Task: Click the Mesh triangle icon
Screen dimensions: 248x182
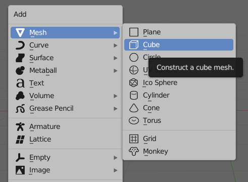Action: tap(20, 32)
